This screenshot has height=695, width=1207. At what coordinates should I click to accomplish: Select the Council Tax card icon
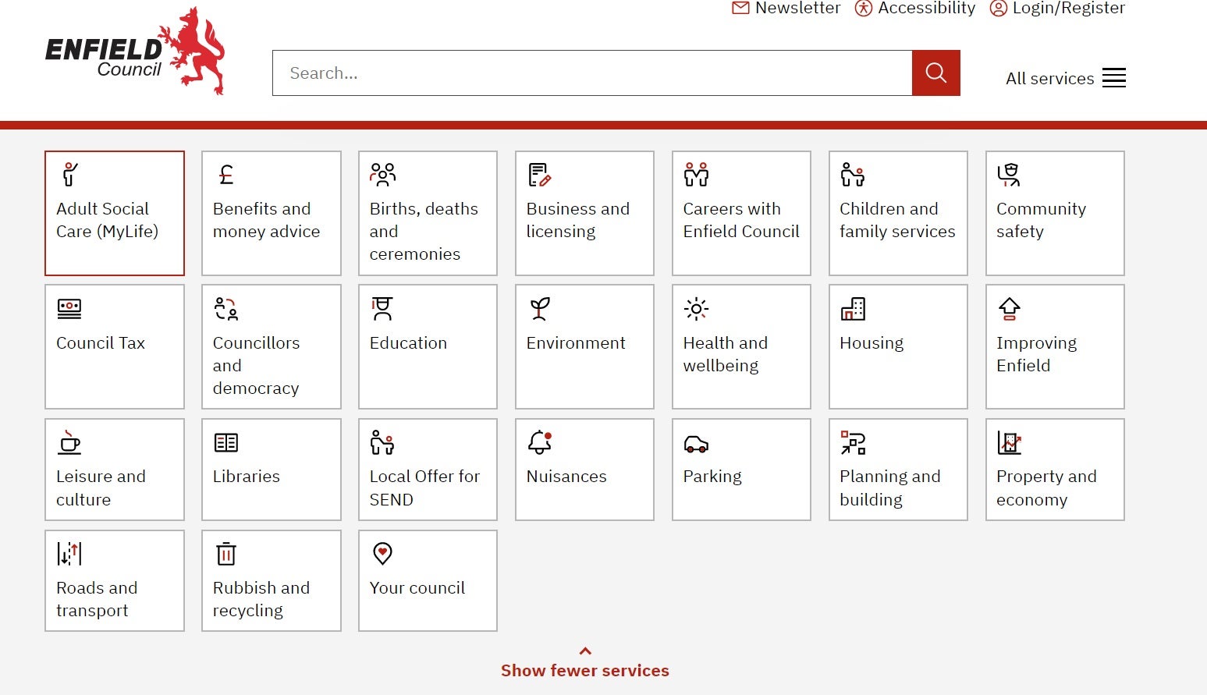69,307
